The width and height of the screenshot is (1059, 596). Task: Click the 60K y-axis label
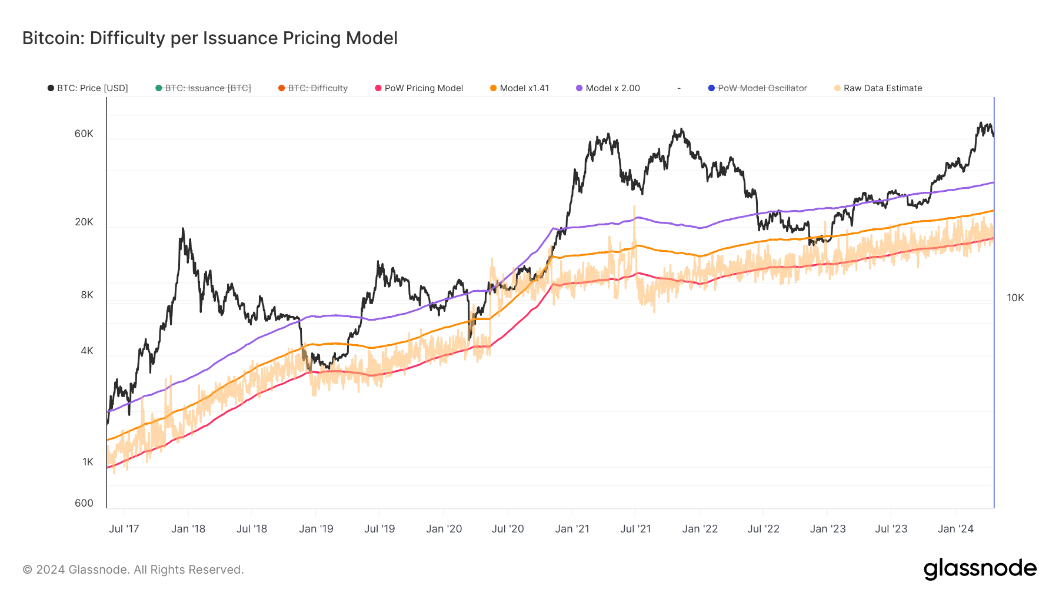84,134
